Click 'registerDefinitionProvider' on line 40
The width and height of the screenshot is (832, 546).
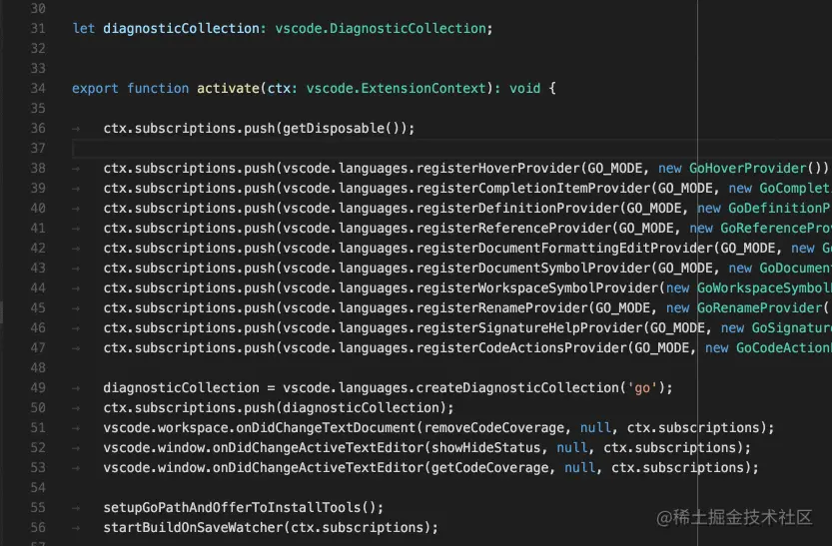point(517,208)
